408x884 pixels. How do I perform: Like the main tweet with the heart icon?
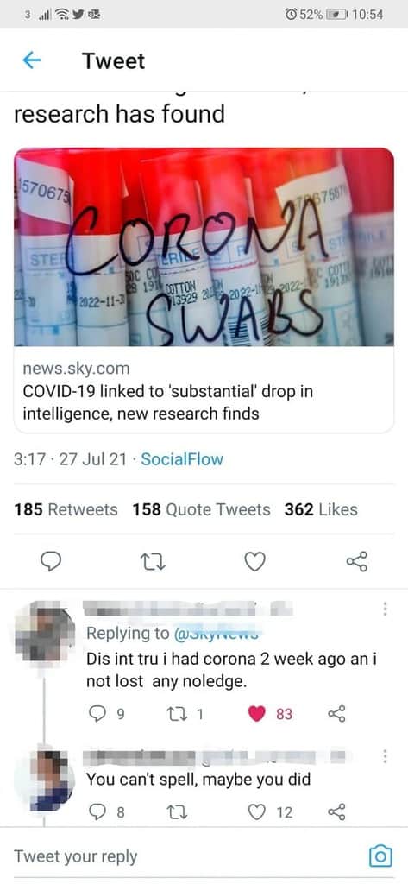[254, 561]
